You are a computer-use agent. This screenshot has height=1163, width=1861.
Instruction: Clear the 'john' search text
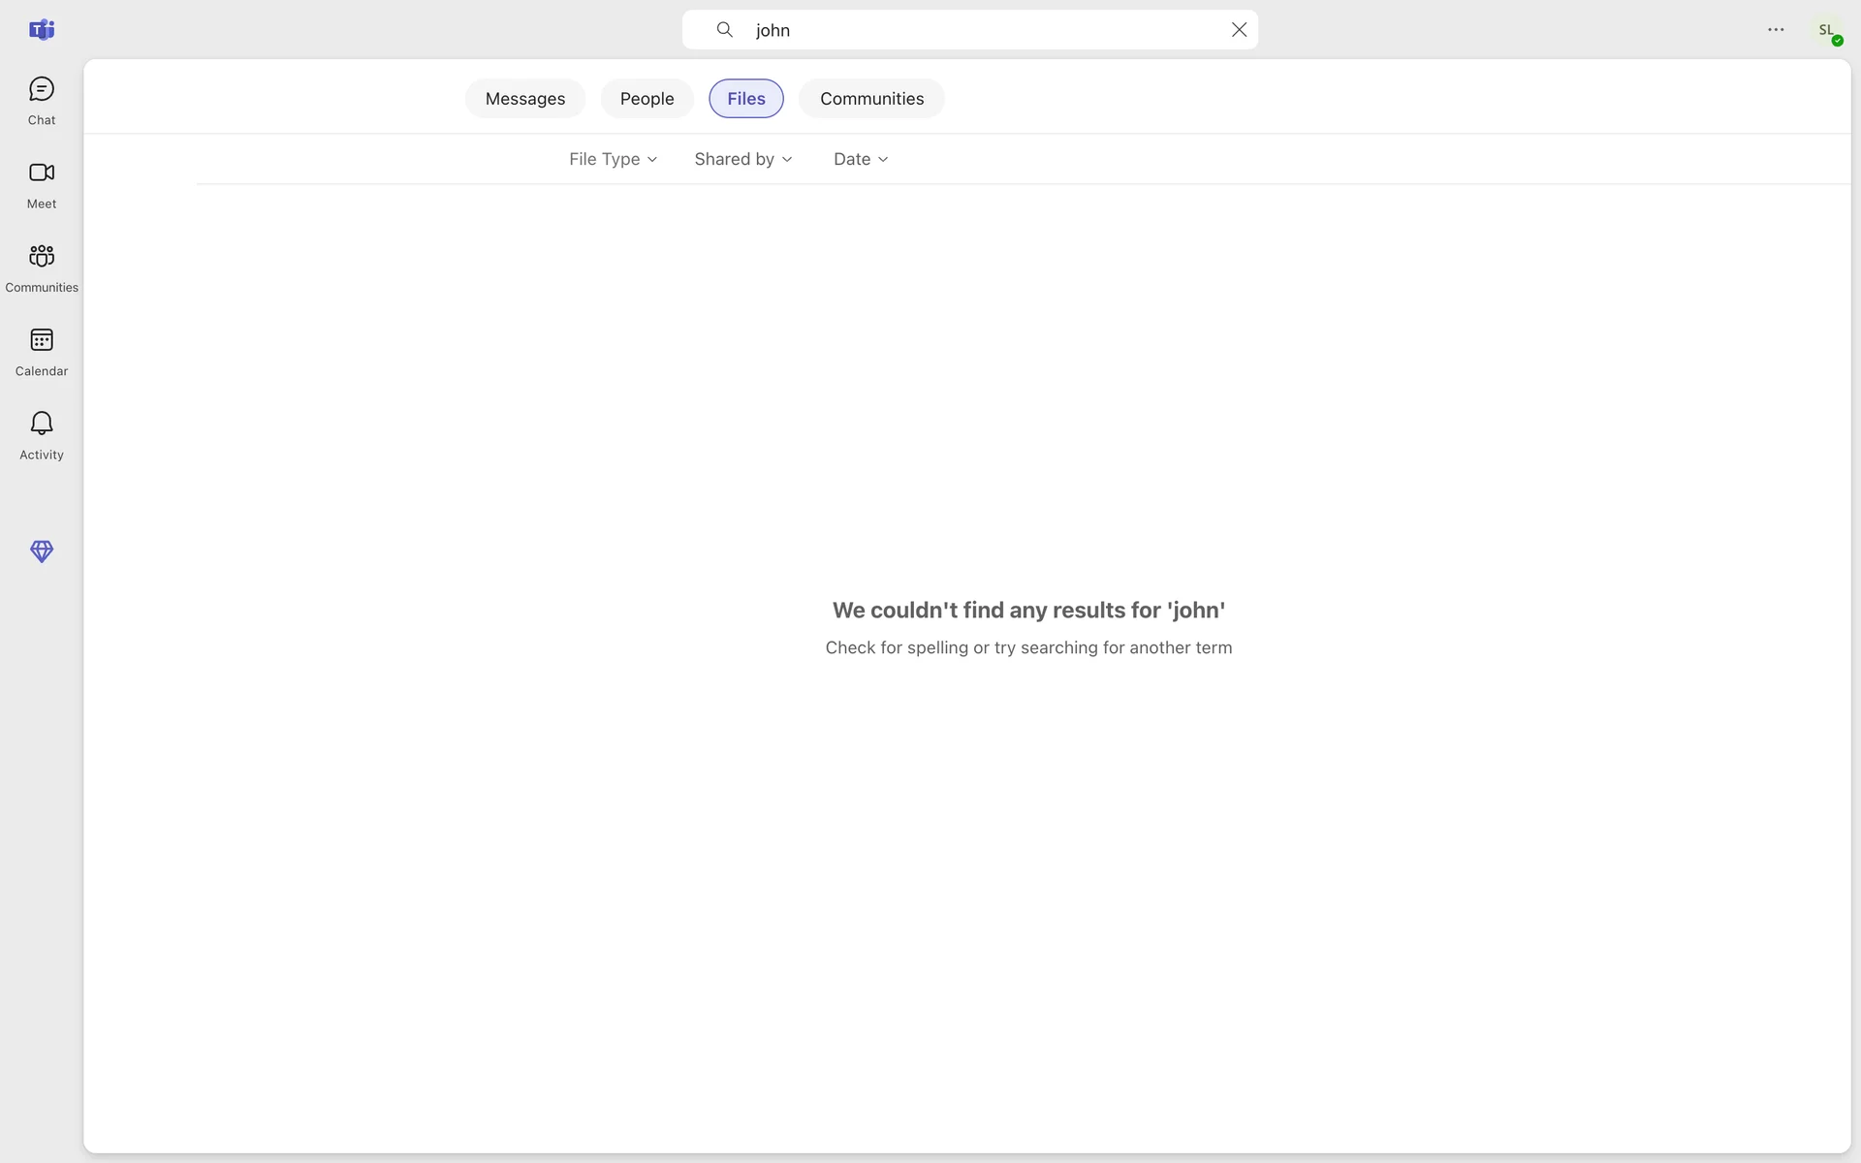click(1239, 30)
